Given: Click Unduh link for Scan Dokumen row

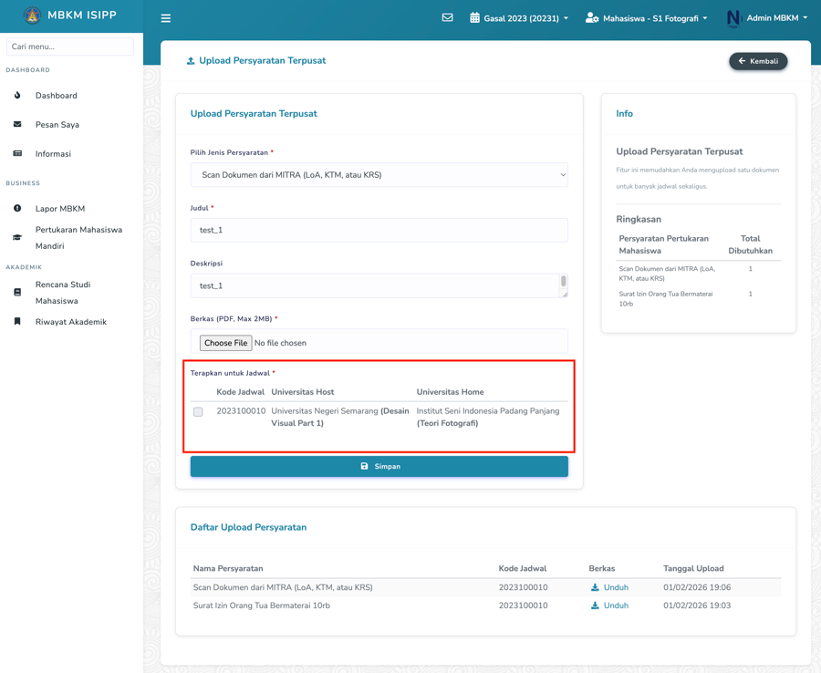Looking at the screenshot, I should pos(616,587).
